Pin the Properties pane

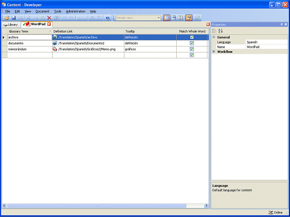pyautogui.click(x=282, y=24)
